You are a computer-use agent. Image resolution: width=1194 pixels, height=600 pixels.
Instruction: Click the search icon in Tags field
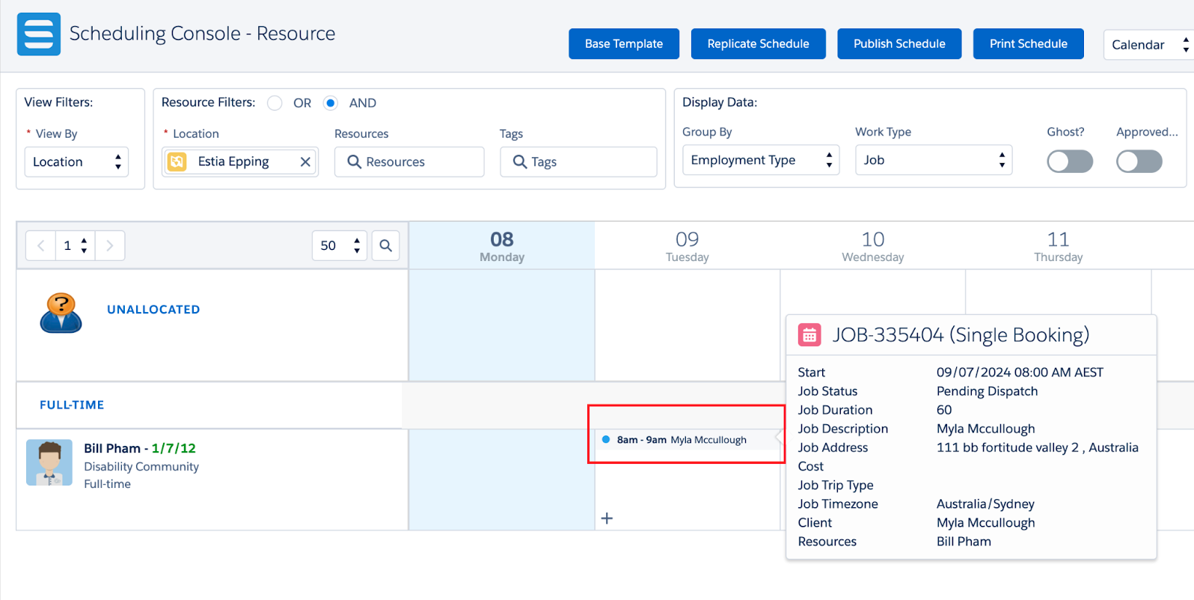(x=520, y=162)
